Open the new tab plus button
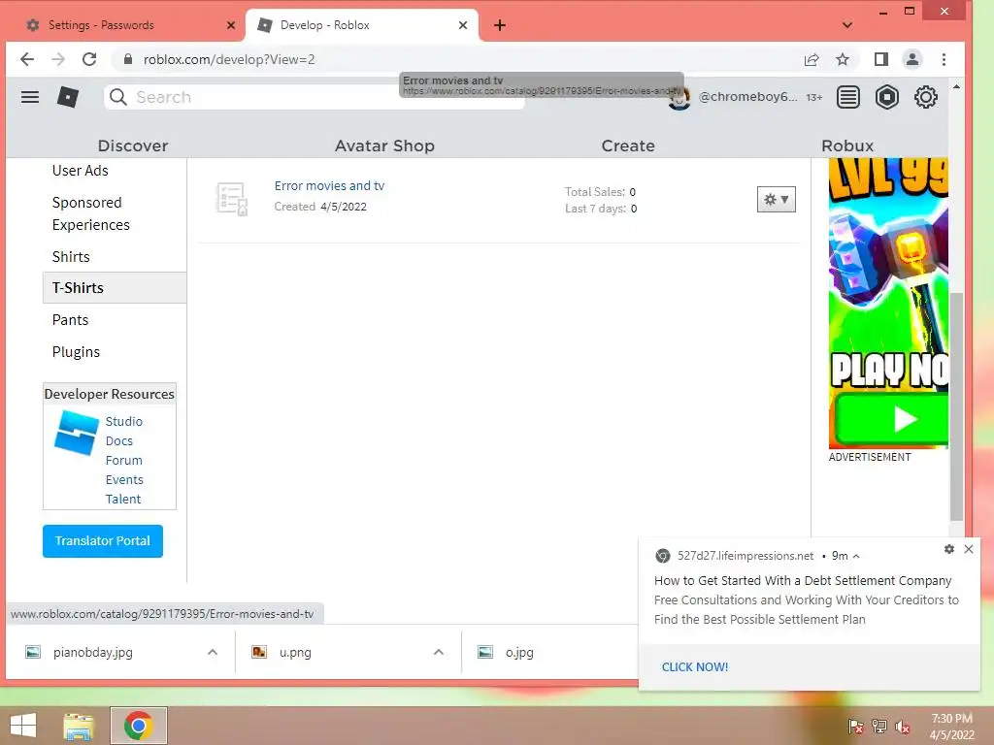This screenshot has width=994, height=745. [500, 25]
